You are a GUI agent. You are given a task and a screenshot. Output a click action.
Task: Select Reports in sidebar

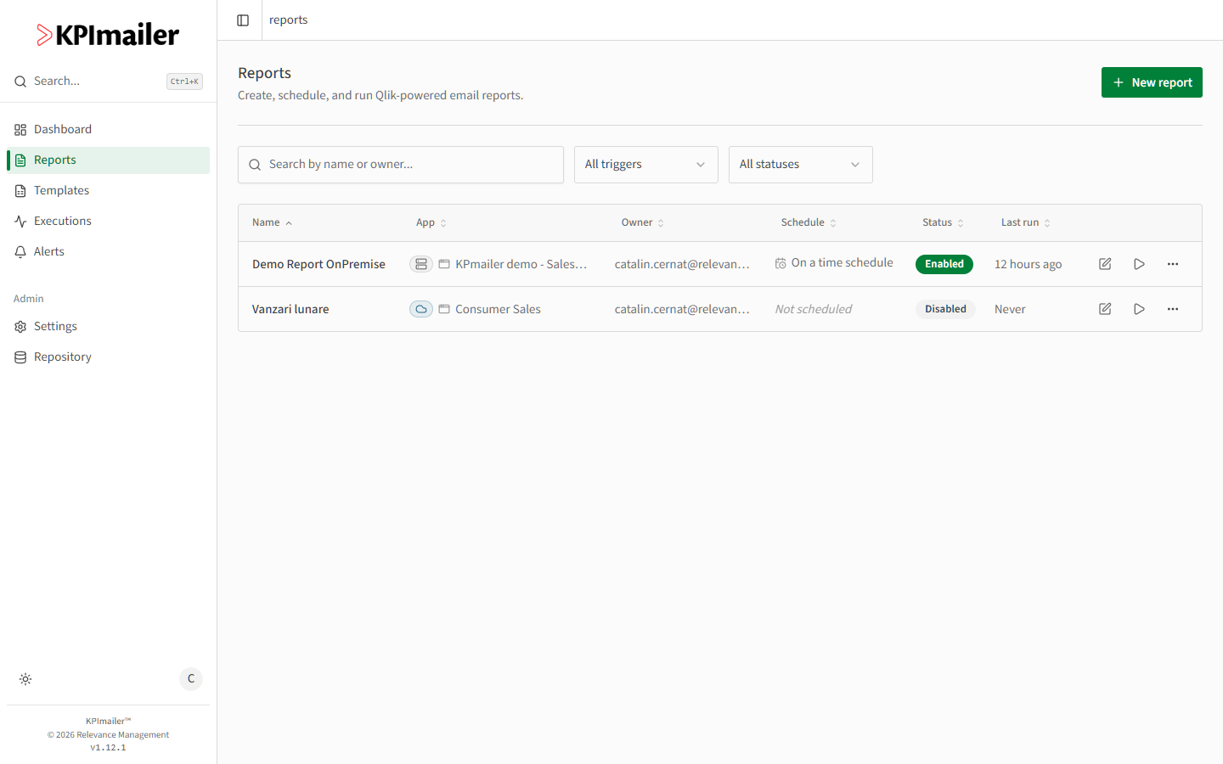point(108,160)
